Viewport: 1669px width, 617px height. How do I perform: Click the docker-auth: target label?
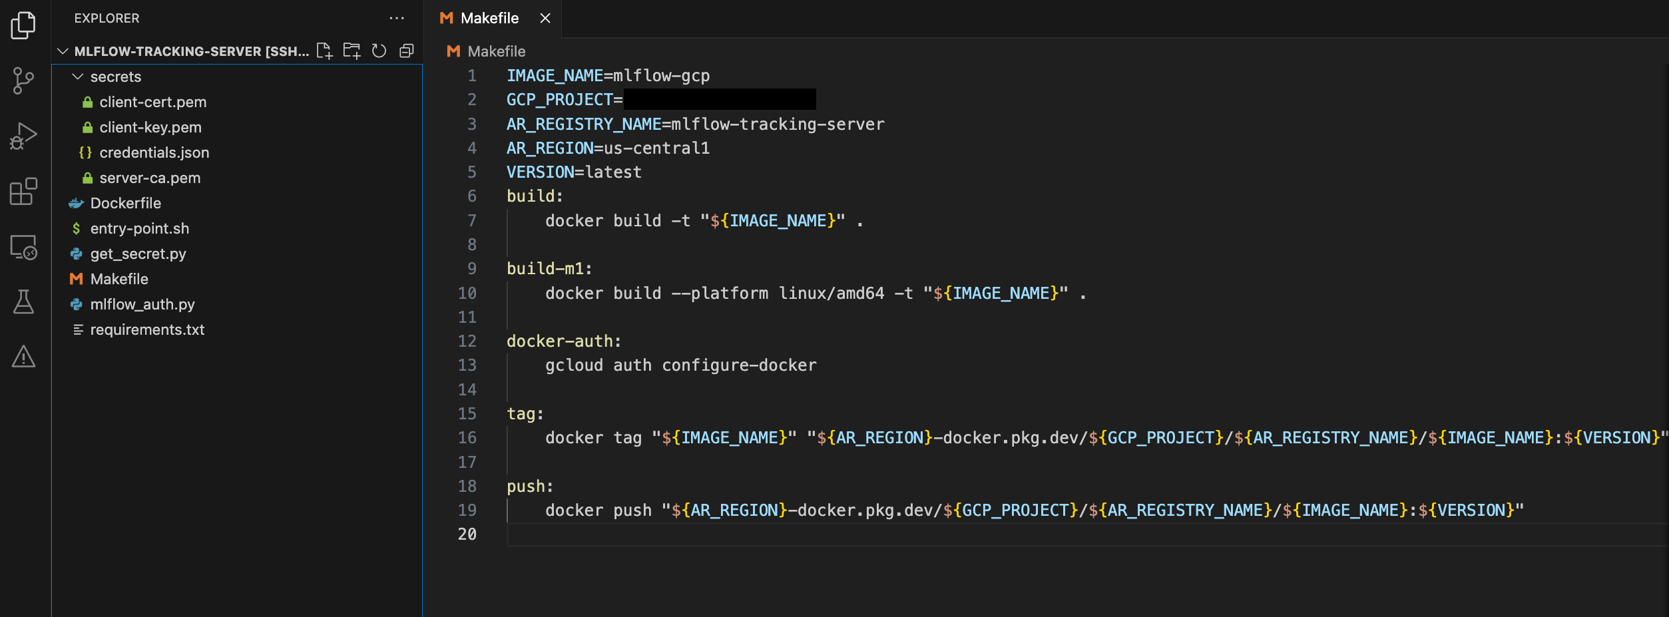click(x=564, y=341)
